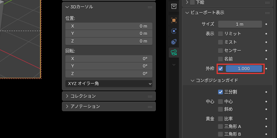Click the 回転 Y field
The height and width of the screenshot is (138, 277).
(x=109, y=66)
